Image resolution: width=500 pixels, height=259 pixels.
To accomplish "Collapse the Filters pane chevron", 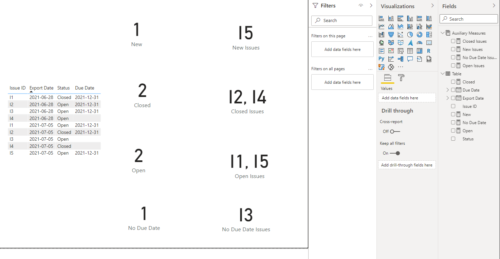I will click(371, 6).
